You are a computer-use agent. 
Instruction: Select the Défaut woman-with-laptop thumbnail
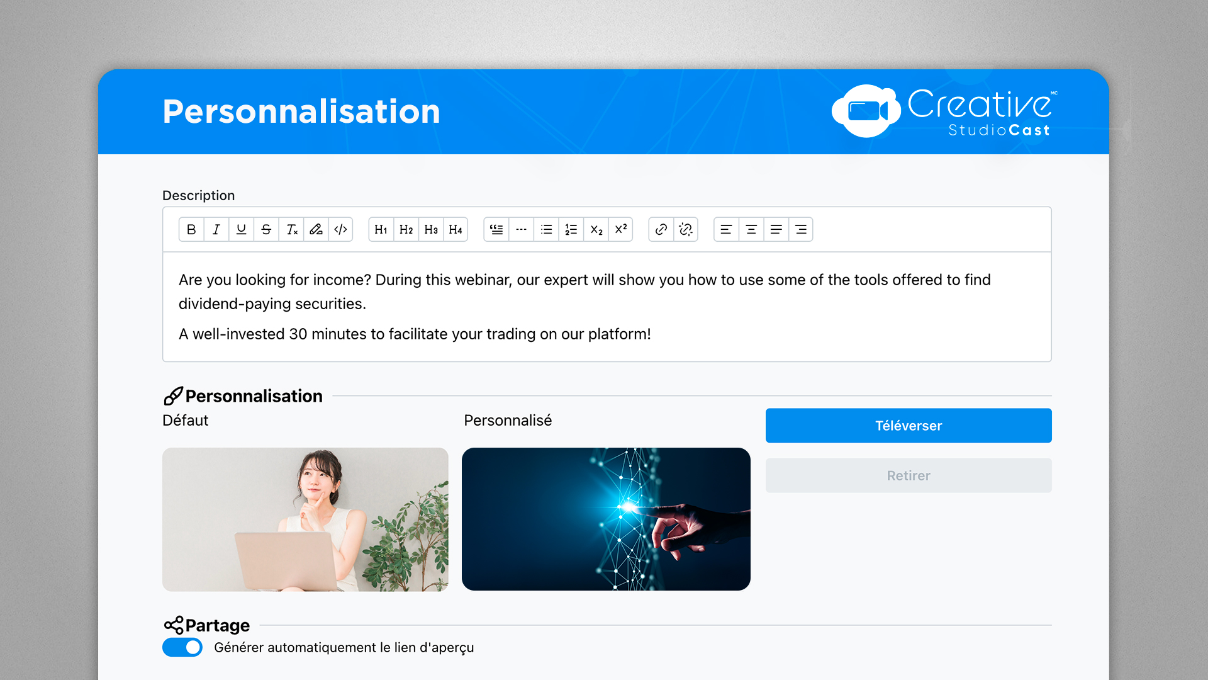[x=305, y=519]
